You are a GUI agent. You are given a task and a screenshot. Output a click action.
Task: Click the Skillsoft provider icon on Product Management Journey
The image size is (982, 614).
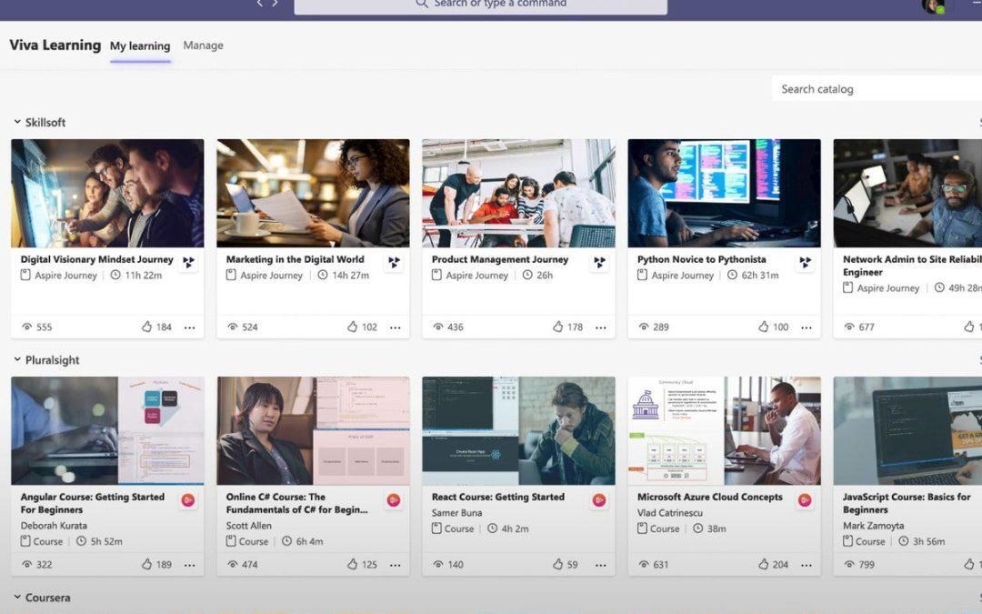(x=599, y=262)
